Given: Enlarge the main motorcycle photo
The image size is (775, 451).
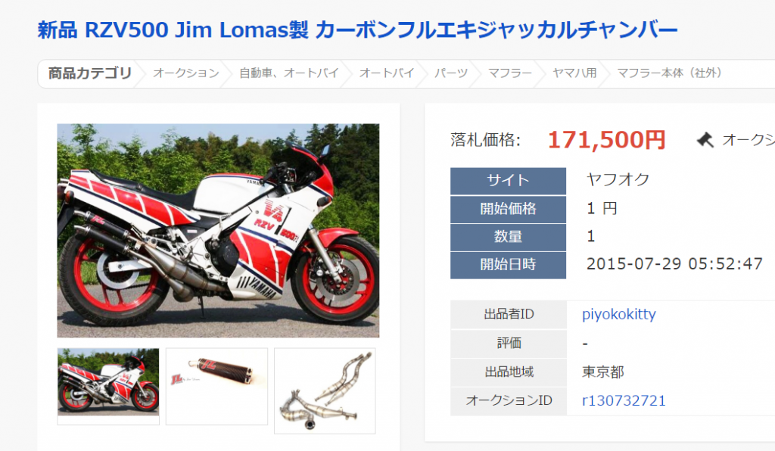Looking at the screenshot, I should (x=218, y=231).
